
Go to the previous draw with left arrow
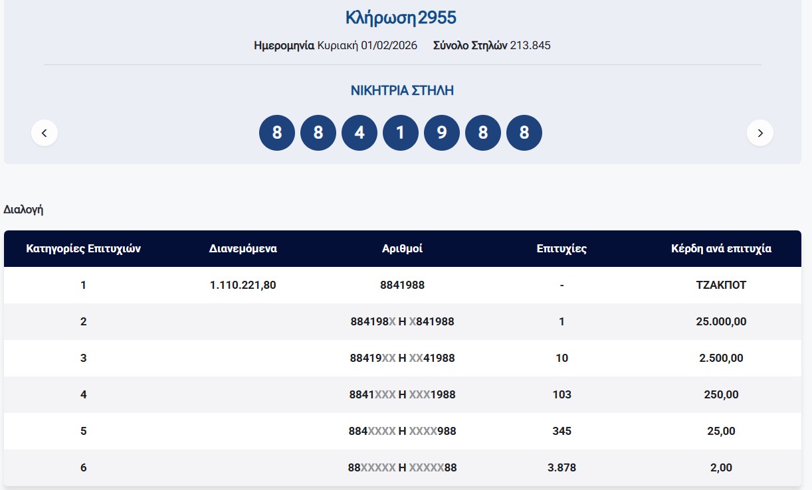coord(45,133)
